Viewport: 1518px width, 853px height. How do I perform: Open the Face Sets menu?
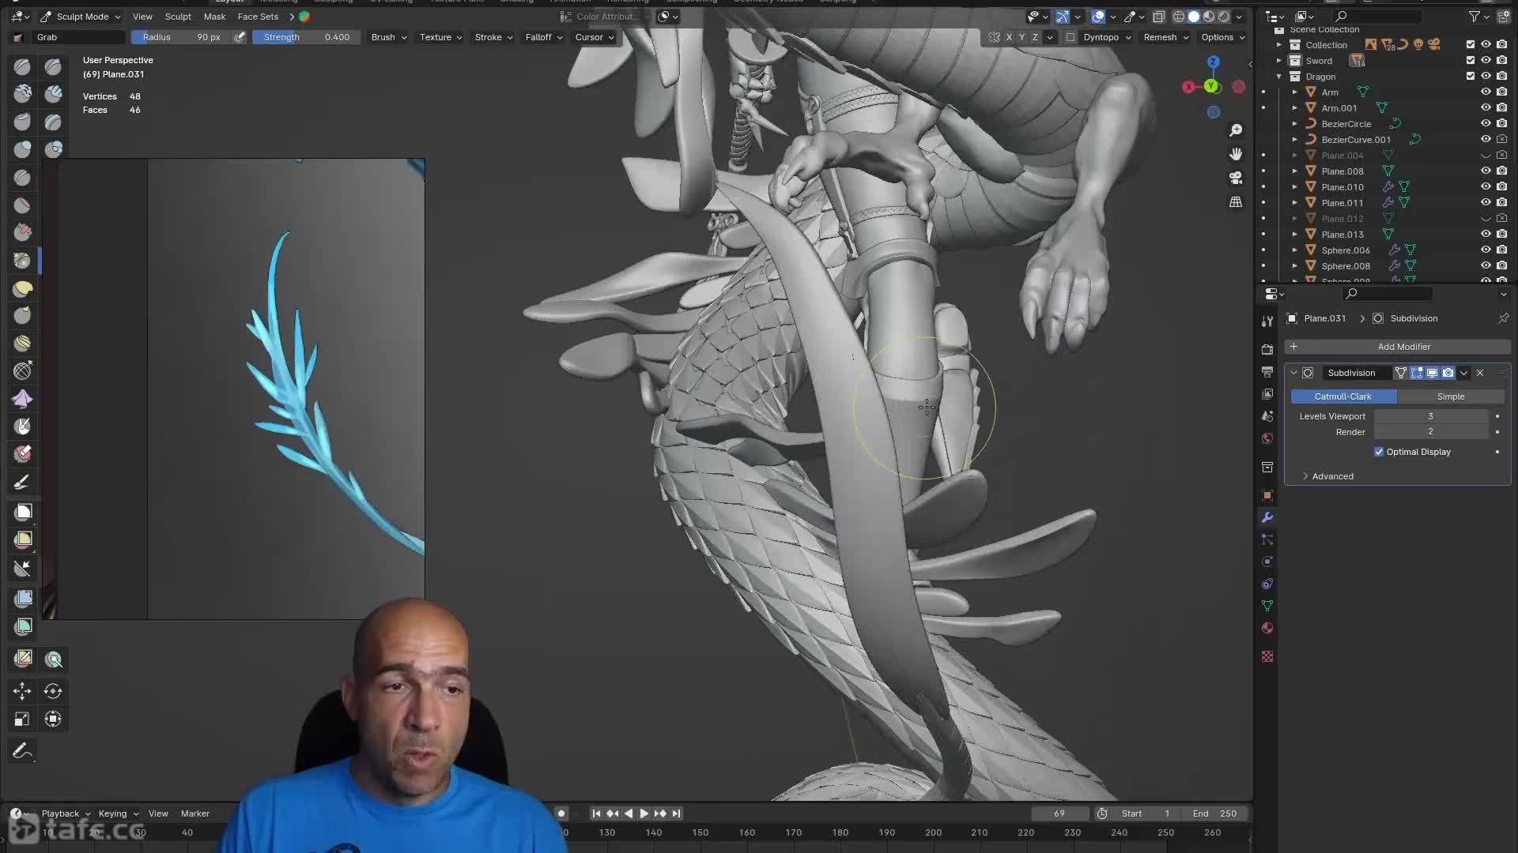pyautogui.click(x=258, y=17)
